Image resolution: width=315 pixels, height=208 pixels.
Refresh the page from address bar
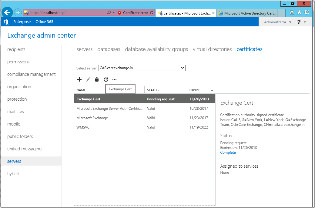(152, 13)
